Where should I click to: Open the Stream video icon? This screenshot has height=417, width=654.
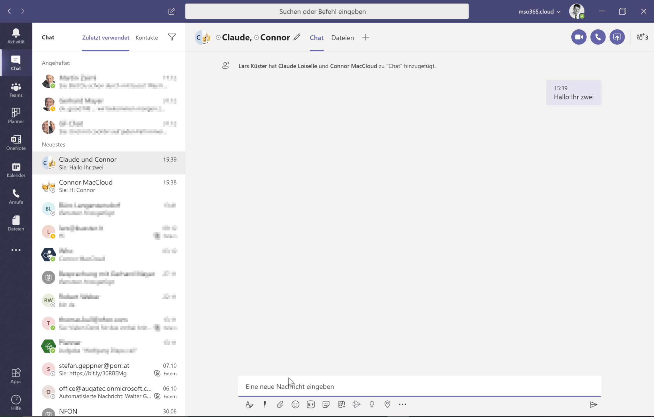click(357, 405)
